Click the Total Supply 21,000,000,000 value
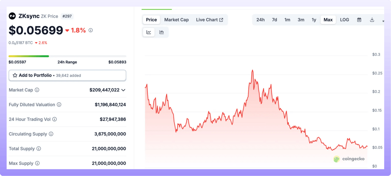The width and height of the screenshot is (391, 176). (109, 148)
